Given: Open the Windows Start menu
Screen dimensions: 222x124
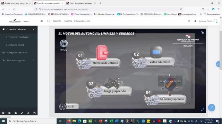Looking at the screenshot, I should coord(3,121).
